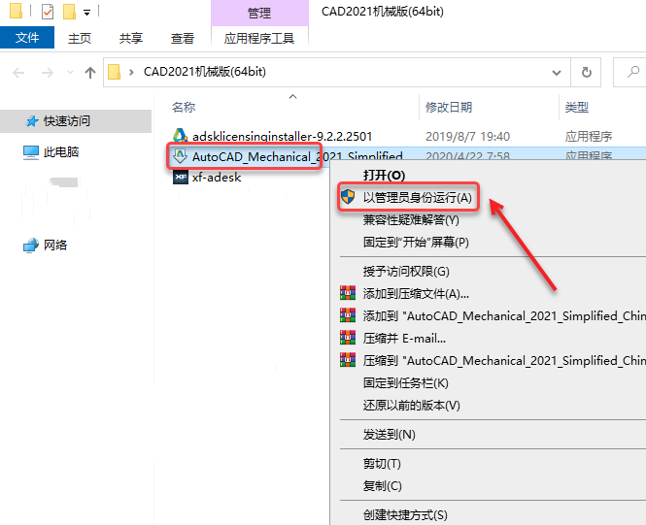The image size is (646, 525).
Task: Choose 压缩并 E-mail... menu entry
Action: pyautogui.click(x=404, y=339)
